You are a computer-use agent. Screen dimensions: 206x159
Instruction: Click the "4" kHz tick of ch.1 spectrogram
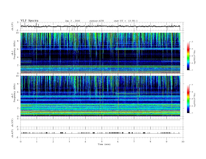18,57
